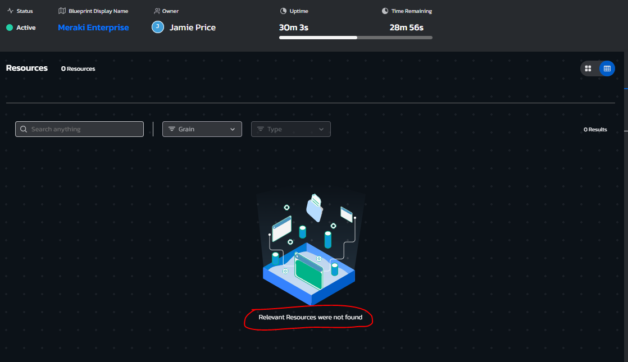Image resolution: width=628 pixels, height=362 pixels.
Task: Click the search magnifier icon
Action: [x=24, y=129]
